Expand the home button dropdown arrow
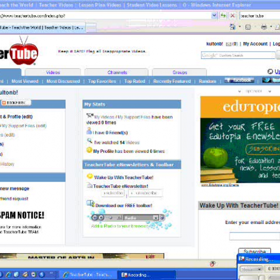This screenshot has height=280, width=280. click(240, 27)
